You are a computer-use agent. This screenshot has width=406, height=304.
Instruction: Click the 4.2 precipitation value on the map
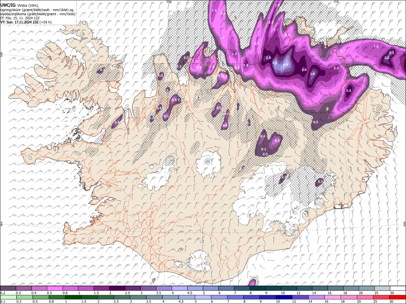[x=275, y=63]
